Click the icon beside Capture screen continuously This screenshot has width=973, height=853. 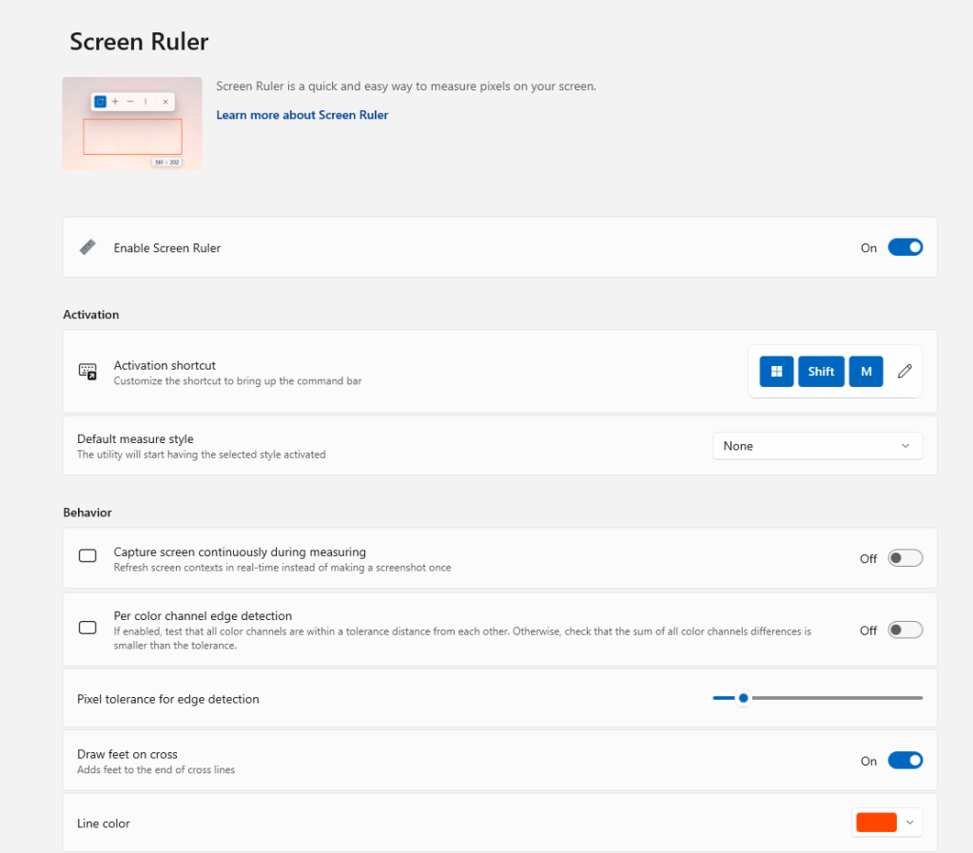click(x=88, y=555)
